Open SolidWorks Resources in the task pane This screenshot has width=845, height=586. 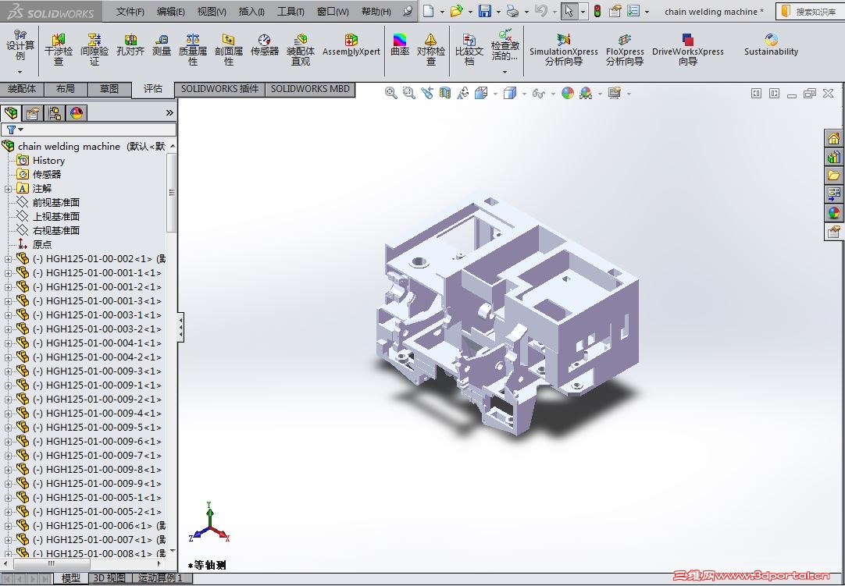tap(834, 138)
